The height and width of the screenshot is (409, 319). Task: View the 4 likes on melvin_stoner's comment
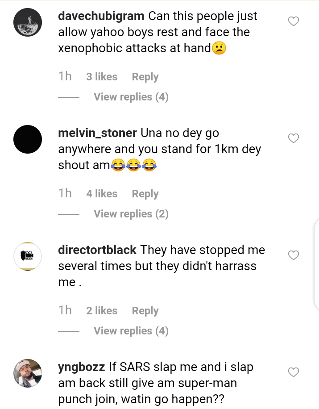point(102,194)
